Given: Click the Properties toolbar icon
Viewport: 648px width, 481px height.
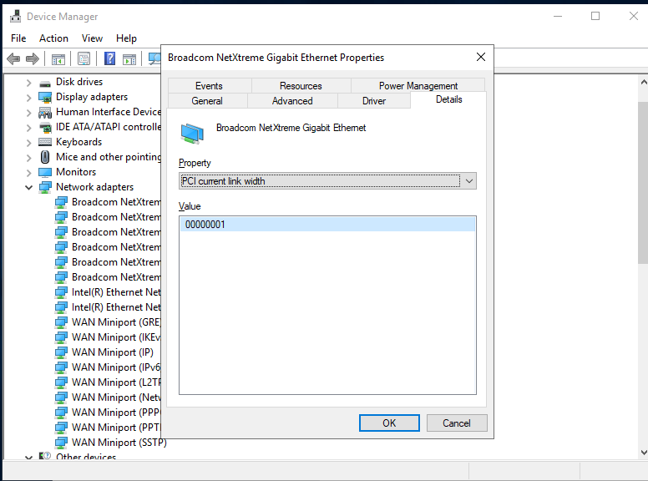Looking at the screenshot, I should 84,59.
